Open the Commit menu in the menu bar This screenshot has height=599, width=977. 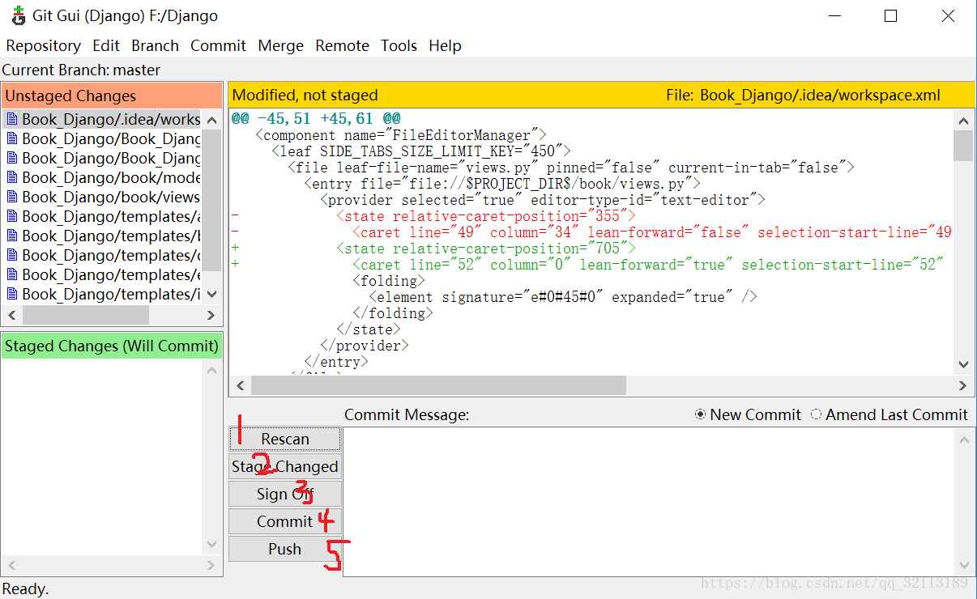pos(218,45)
